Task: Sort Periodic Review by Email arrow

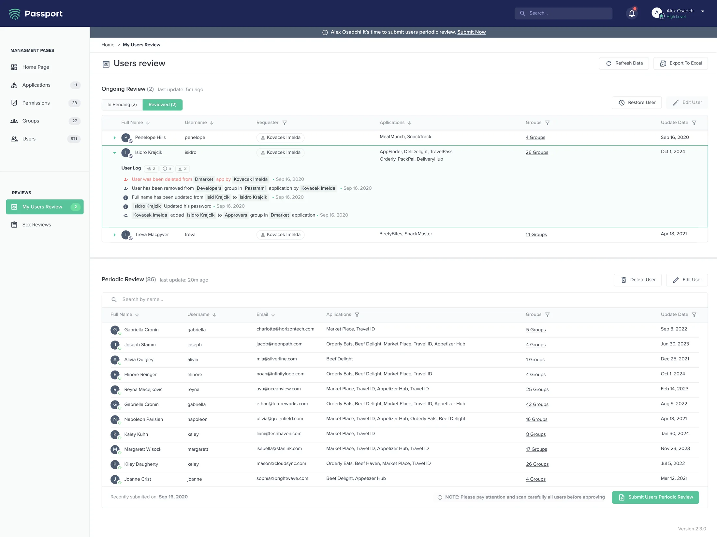Action: tap(273, 315)
